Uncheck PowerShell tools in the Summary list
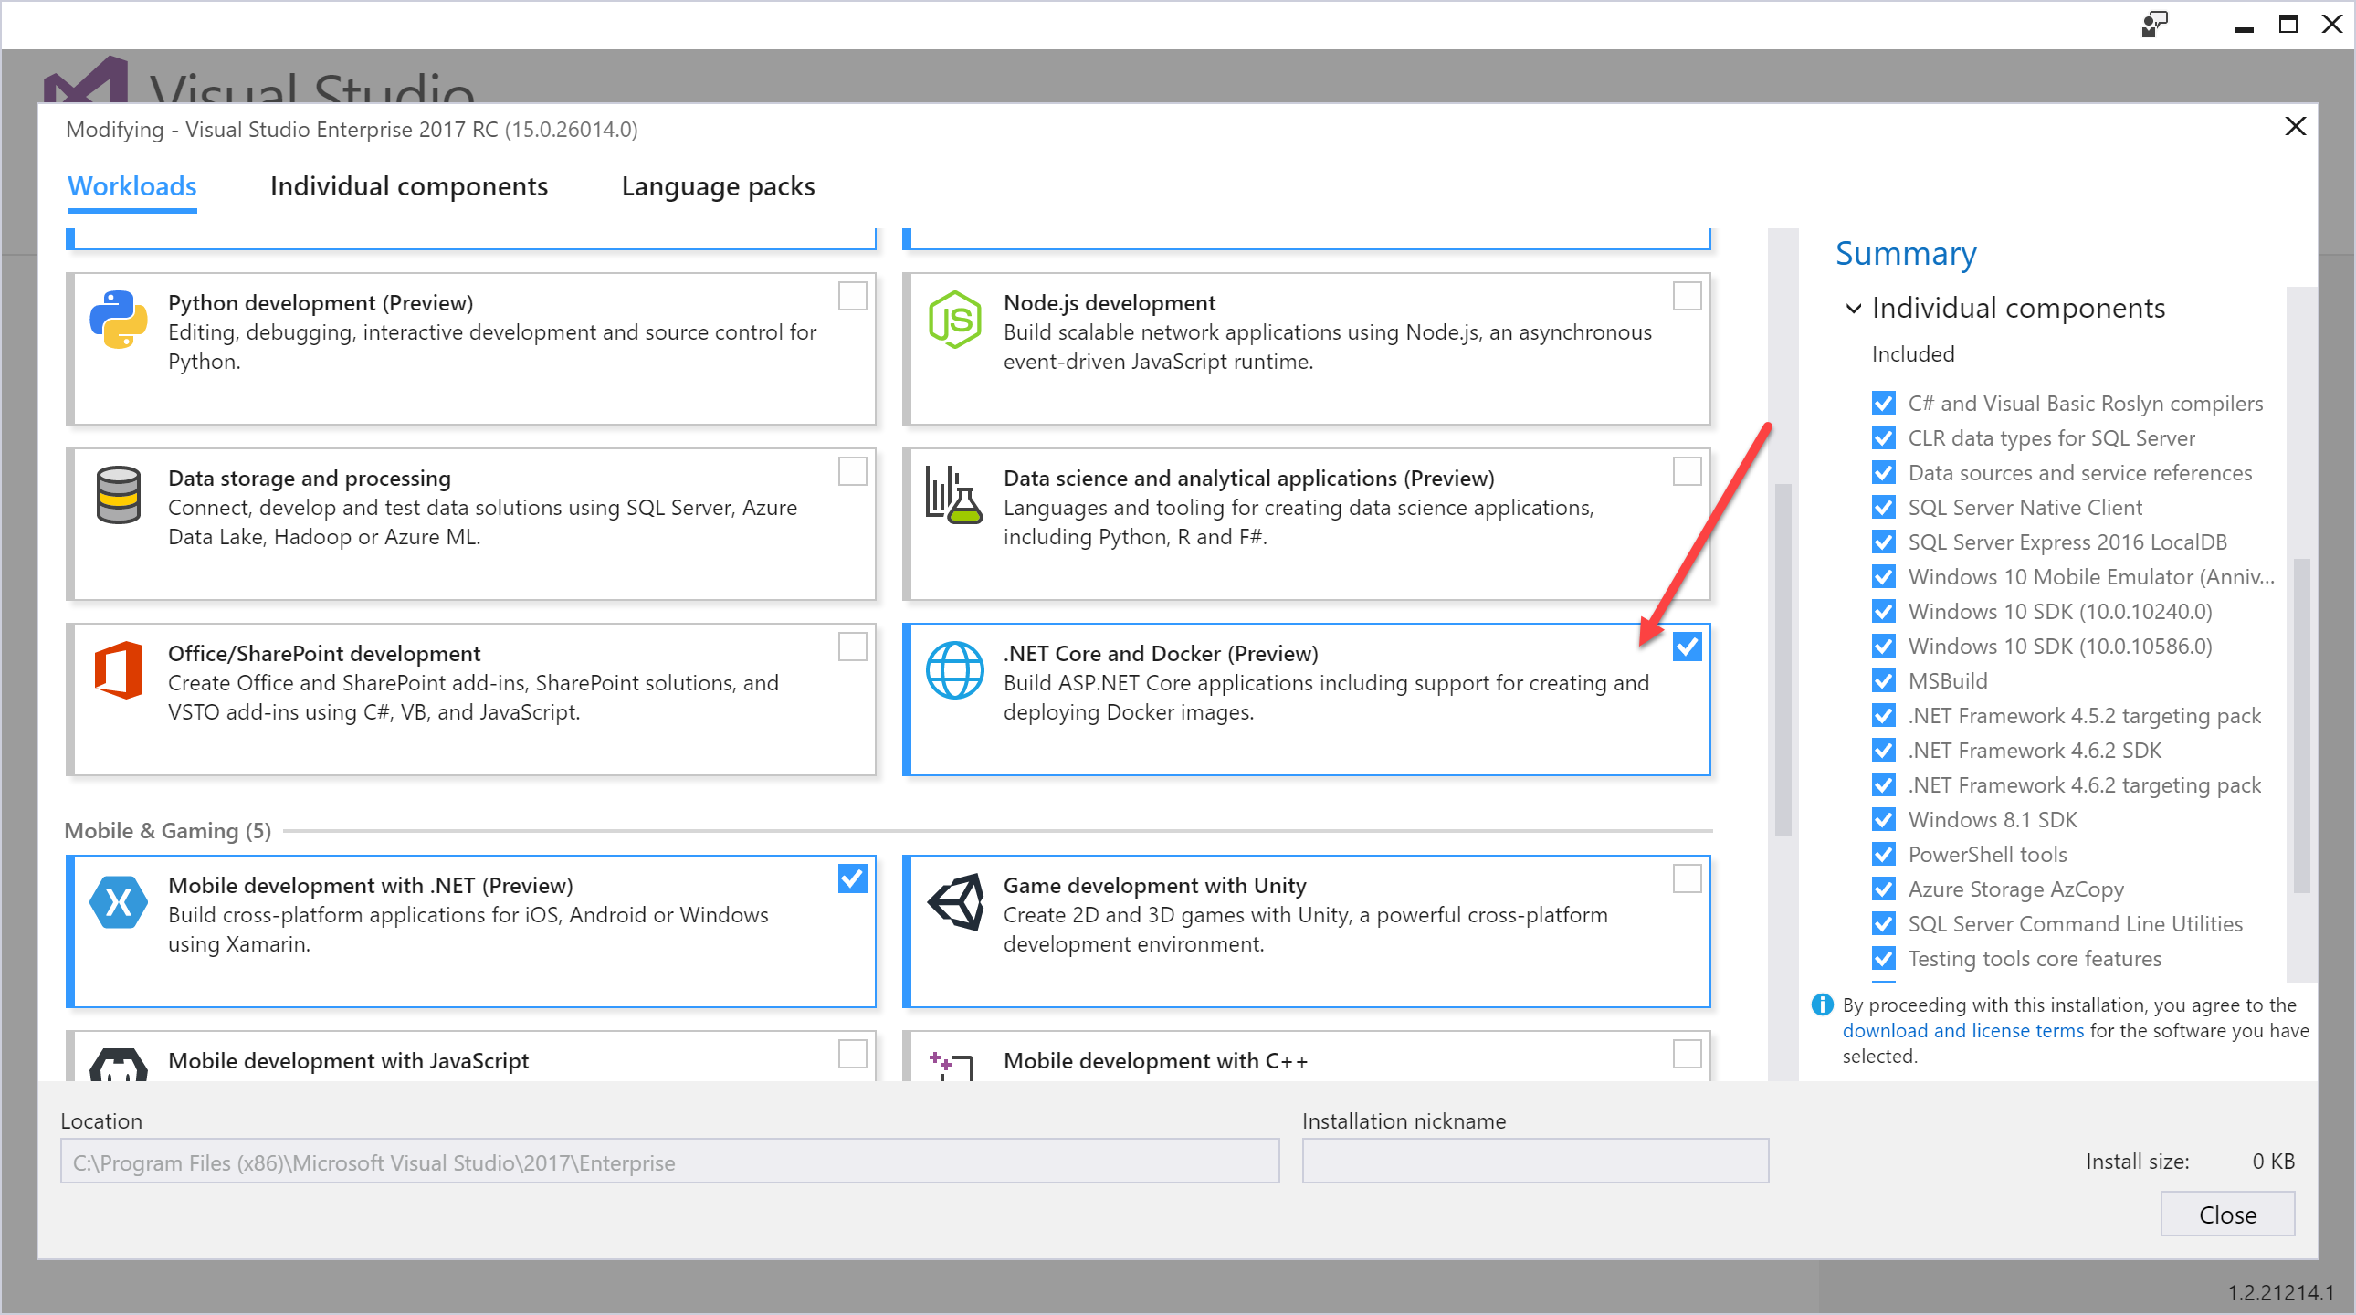 coord(1884,855)
